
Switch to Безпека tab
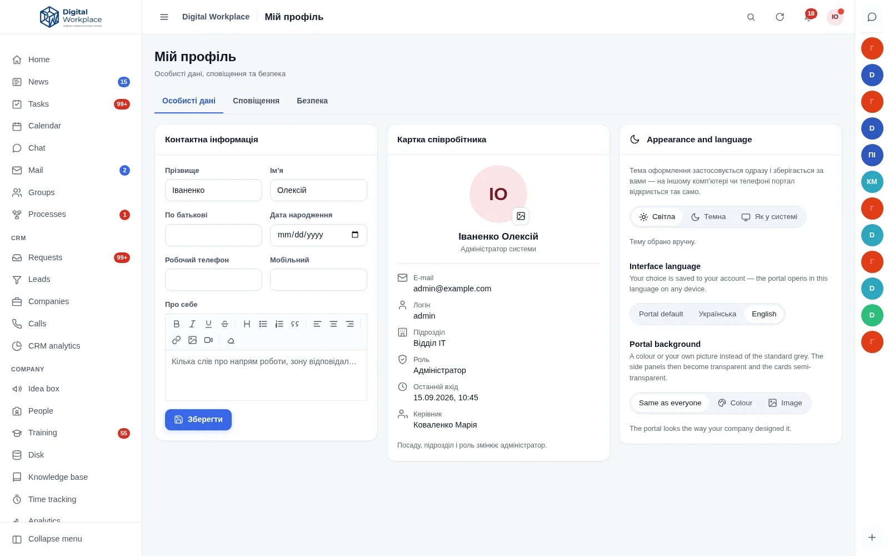click(x=312, y=101)
